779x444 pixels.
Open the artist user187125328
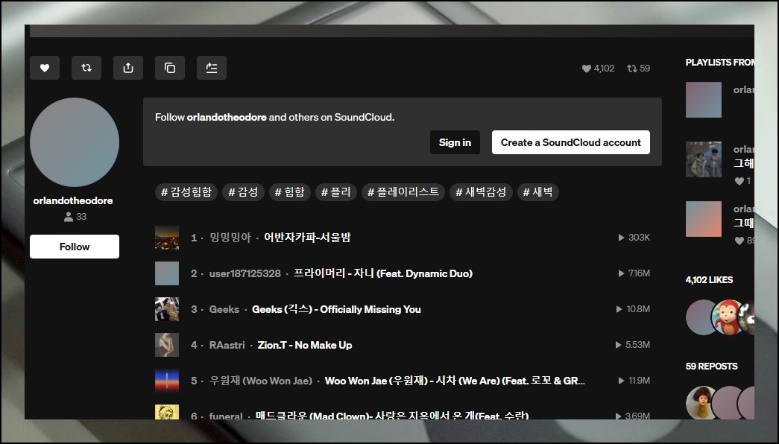[x=245, y=273]
